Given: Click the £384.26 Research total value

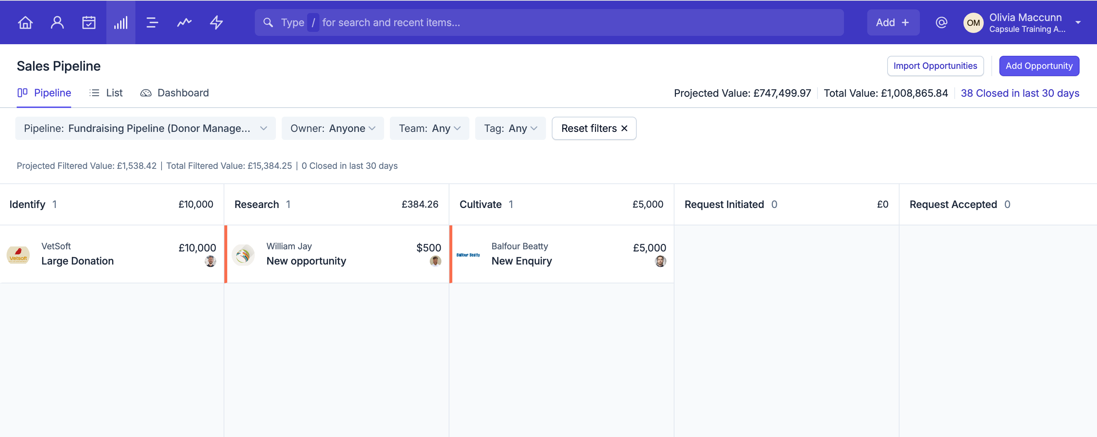Looking at the screenshot, I should pyautogui.click(x=420, y=204).
